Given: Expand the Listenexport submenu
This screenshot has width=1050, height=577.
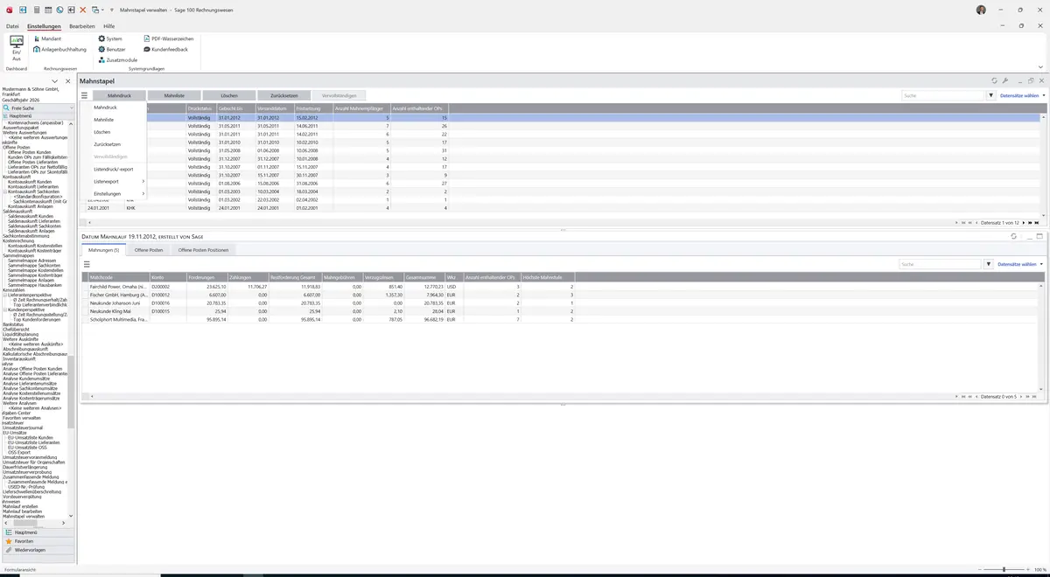Looking at the screenshot, I should 118,181.
